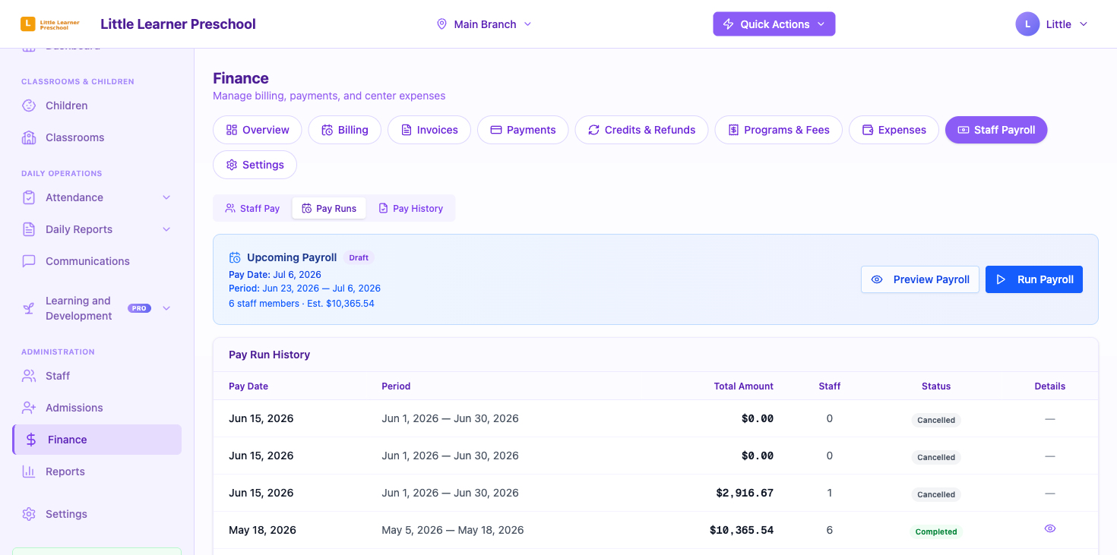The height and width of the screenshot is (555, 1117).
Task: Click the May 18, 2026 pay date cell
Action: click(x=262, y=530)
